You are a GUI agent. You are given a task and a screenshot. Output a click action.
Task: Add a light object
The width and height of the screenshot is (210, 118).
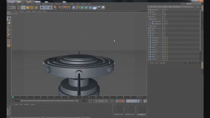103,8
